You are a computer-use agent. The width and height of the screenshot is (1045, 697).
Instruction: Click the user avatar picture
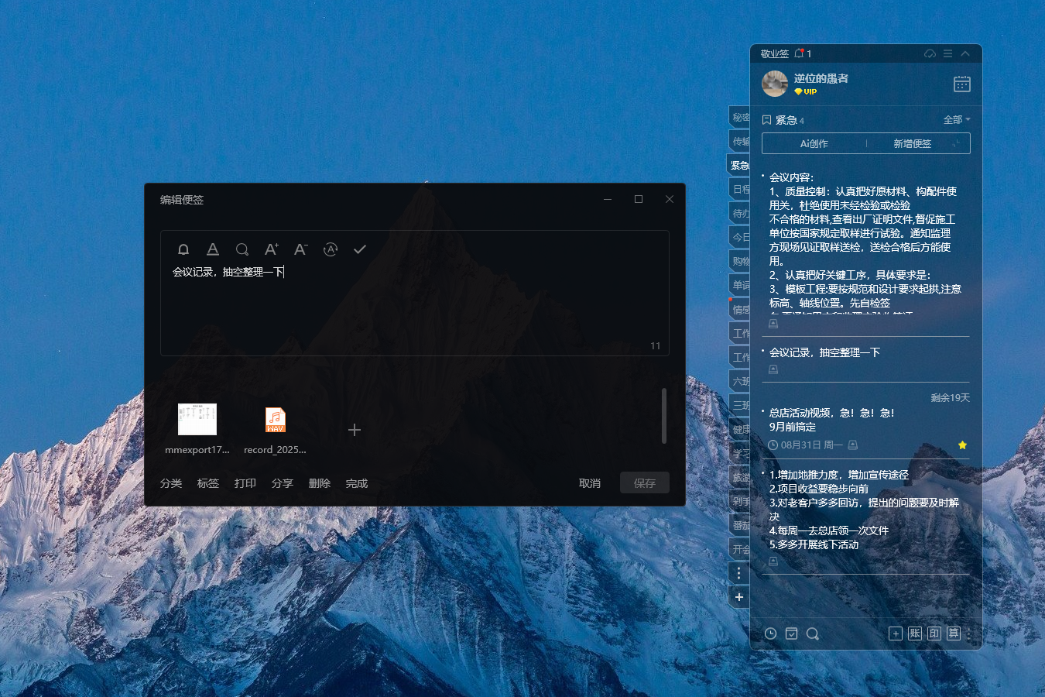click(x=775, y=84)
